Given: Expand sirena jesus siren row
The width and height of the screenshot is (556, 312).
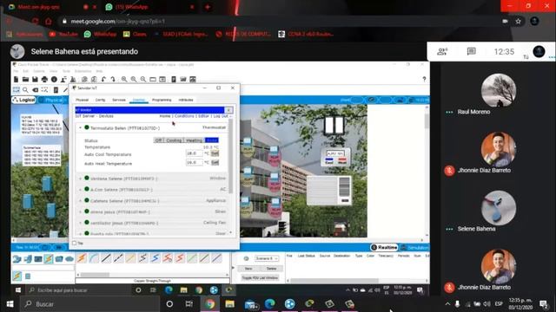Looking at the screenshot, I should click(80, 211).
